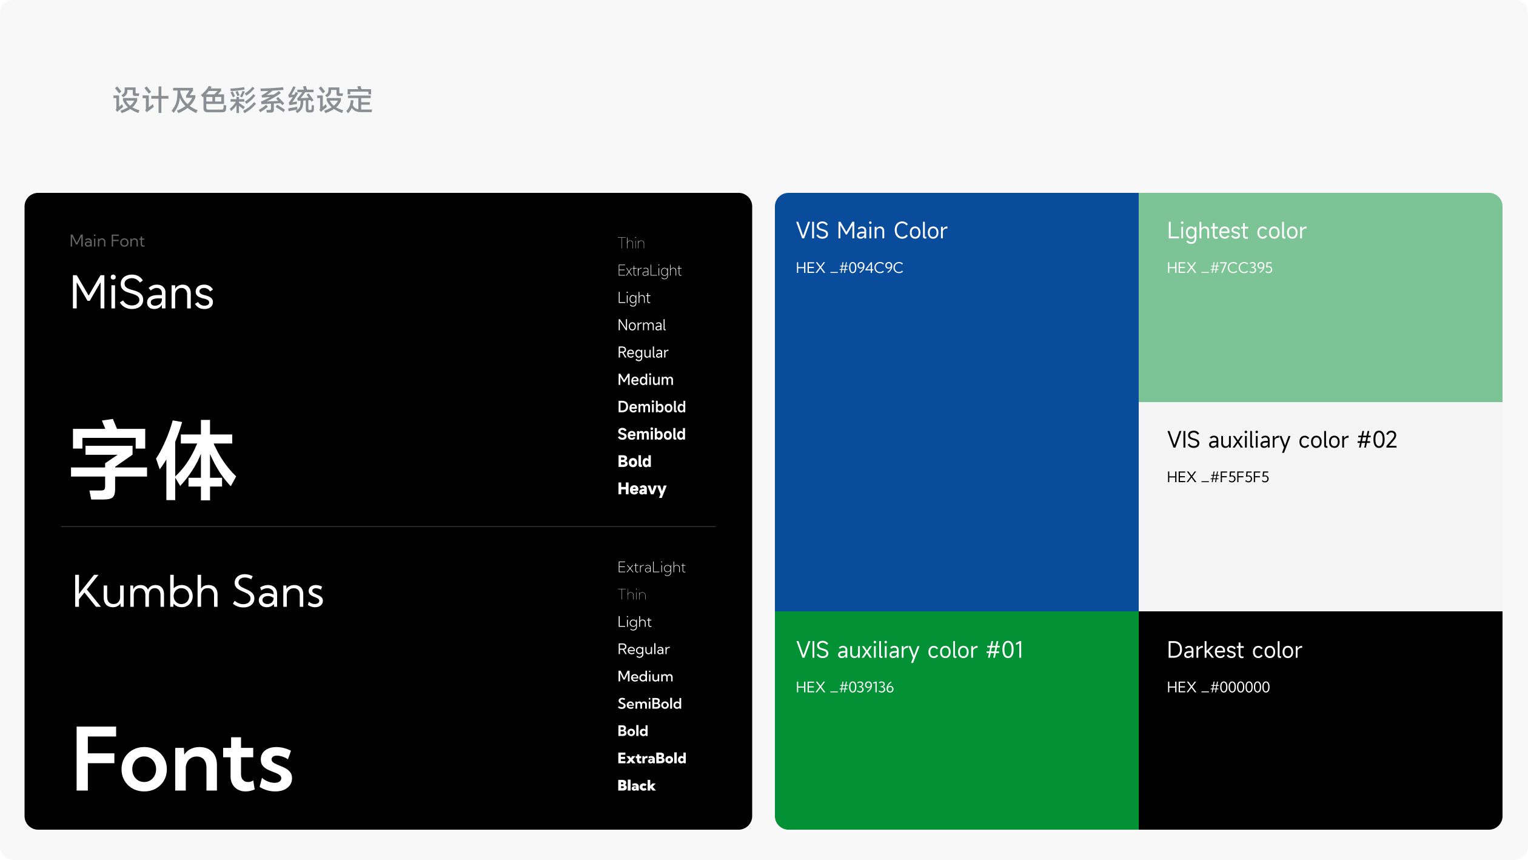The image size is (1528, 860).
Task: Click the Main Font caption
Action: point(107,241)
